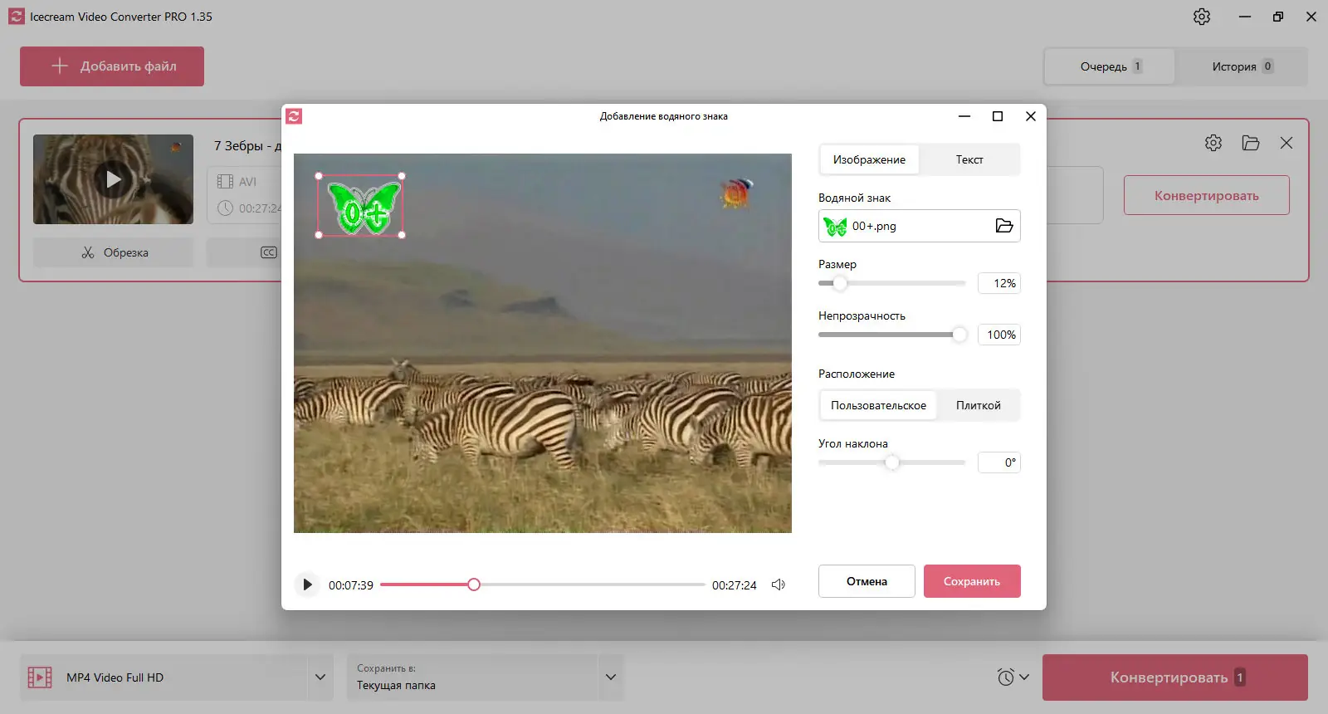Switch to the Изображение tab

[869, 159]
